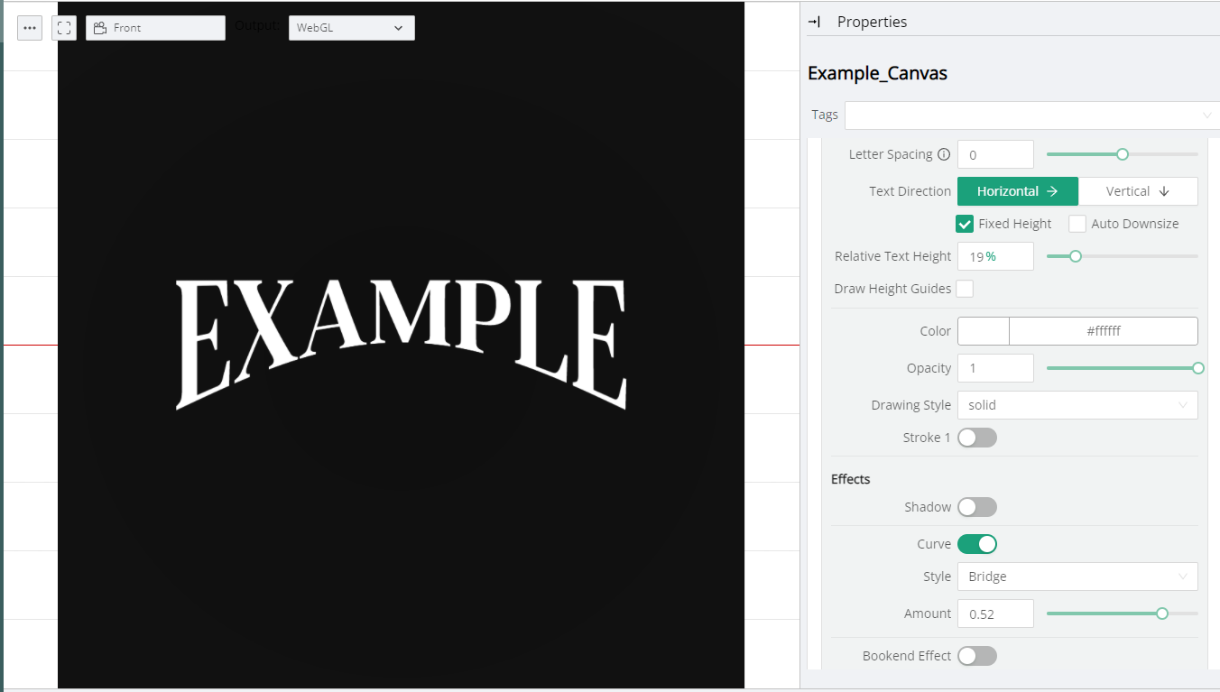The width and height of the screenshot is (1220, 692).
Task: Click the three-dots more options icon
Action: 30,28
